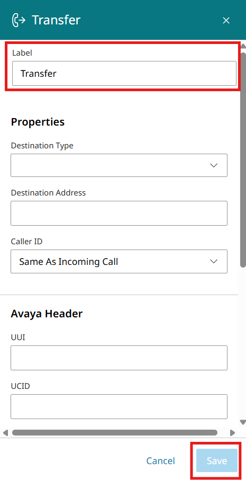This screenshot has height=480, width=246.
Task: Click the phone transfer icon in header
Action: (x=19, y=20)
